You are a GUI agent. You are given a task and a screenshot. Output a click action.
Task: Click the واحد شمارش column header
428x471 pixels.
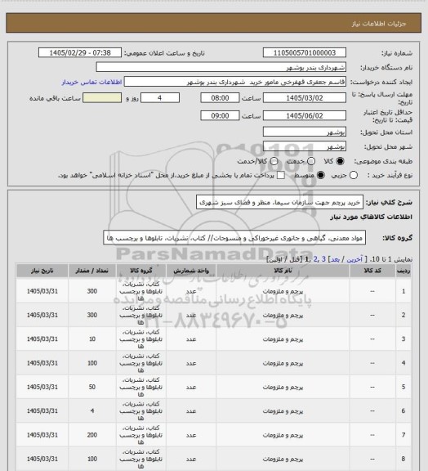coord(191,271)
